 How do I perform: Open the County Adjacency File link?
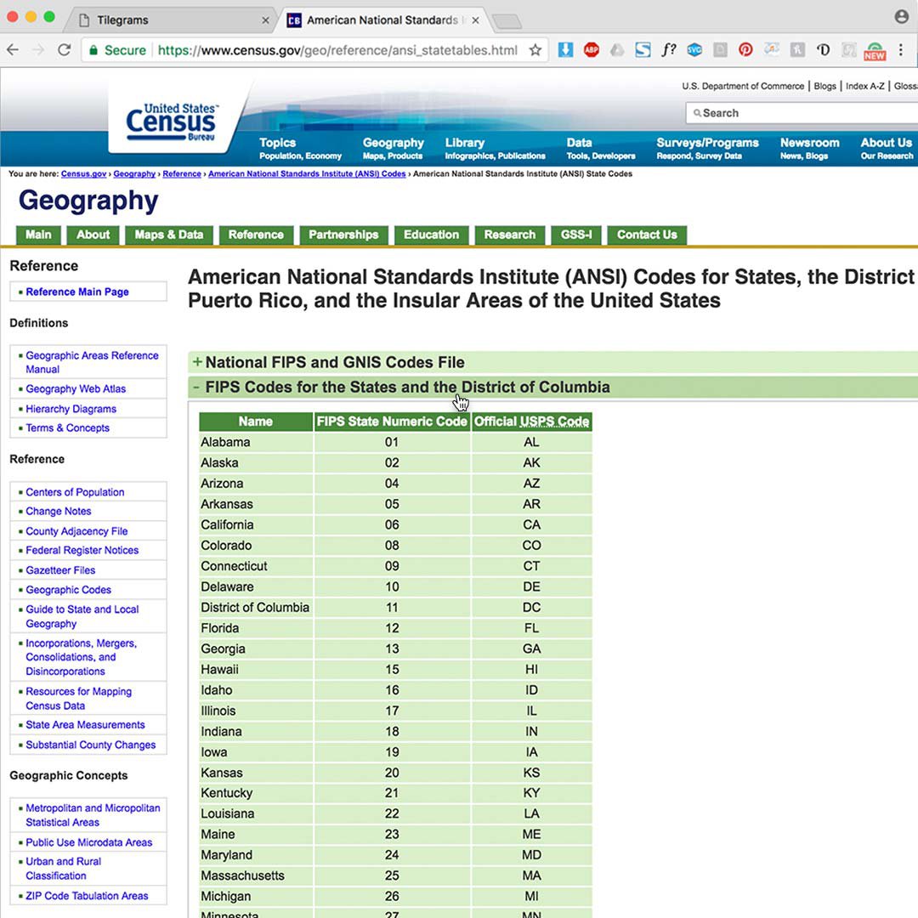76,531
